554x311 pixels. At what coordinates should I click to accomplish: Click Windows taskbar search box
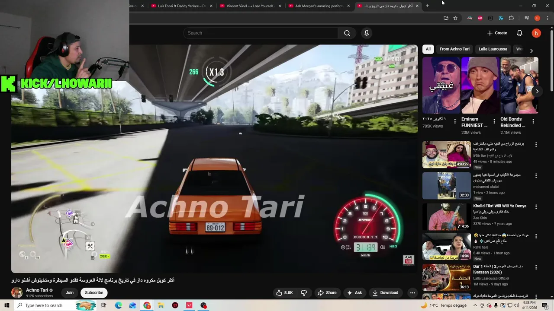coord(55,305)
